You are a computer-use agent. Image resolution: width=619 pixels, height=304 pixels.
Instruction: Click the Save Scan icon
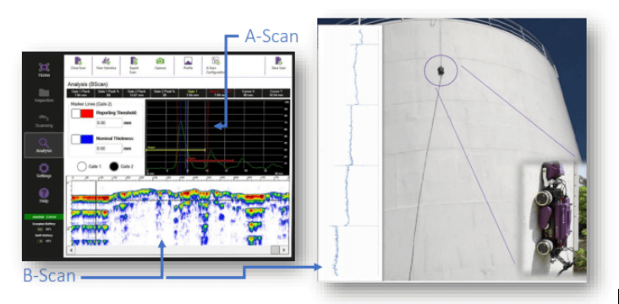[278, 61]
